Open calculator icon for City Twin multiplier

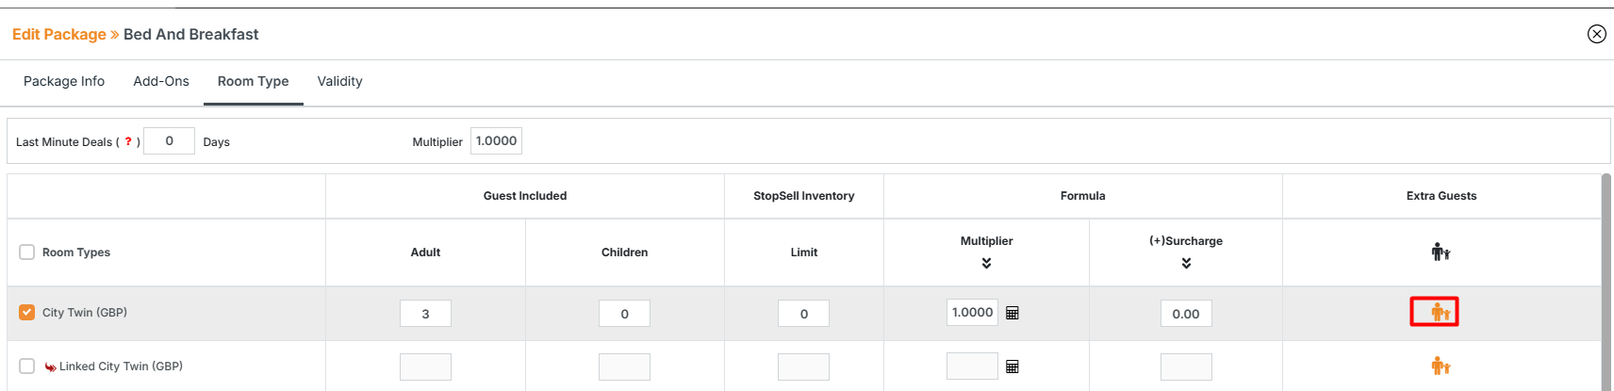pos(1012,313)
